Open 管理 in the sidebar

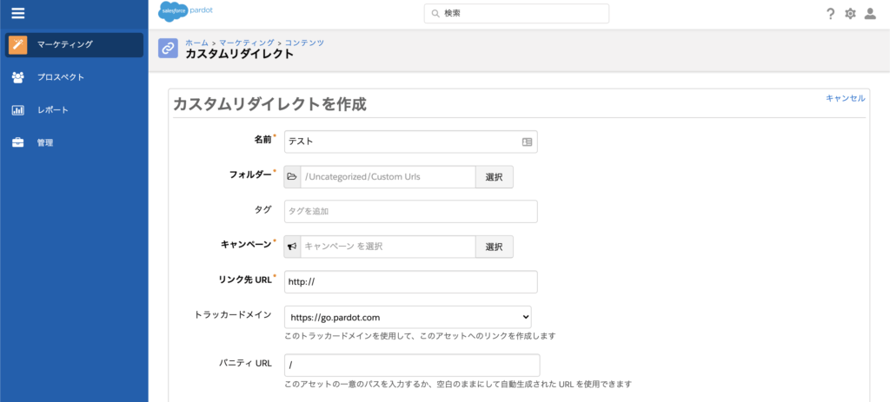tap(44, 142)
